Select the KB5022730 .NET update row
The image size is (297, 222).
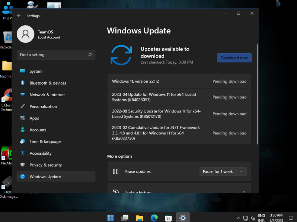(179, 133)
